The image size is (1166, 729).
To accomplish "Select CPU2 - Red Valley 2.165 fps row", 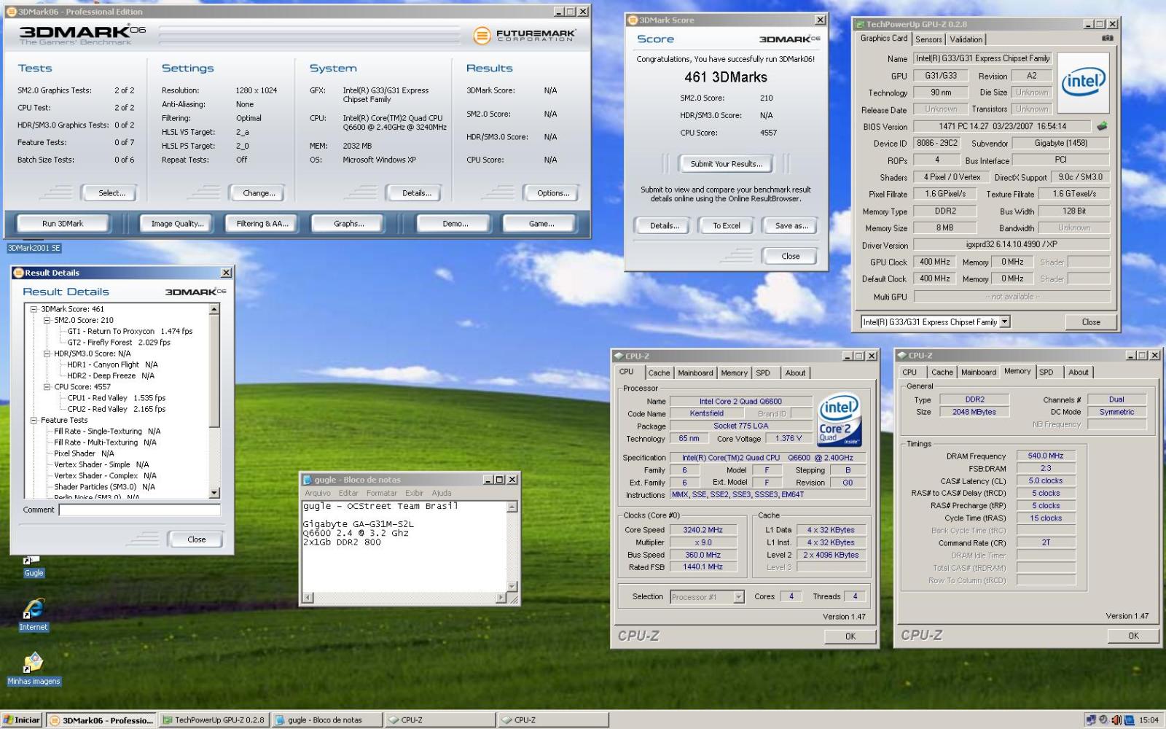I will click(x=117, y=409).
